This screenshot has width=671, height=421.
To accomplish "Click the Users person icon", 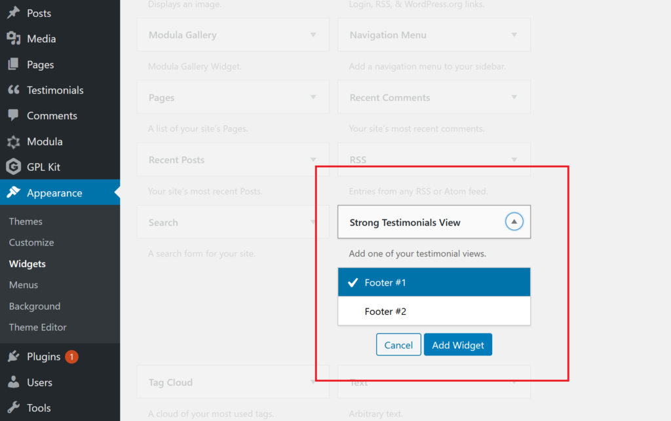I will 13,382.
